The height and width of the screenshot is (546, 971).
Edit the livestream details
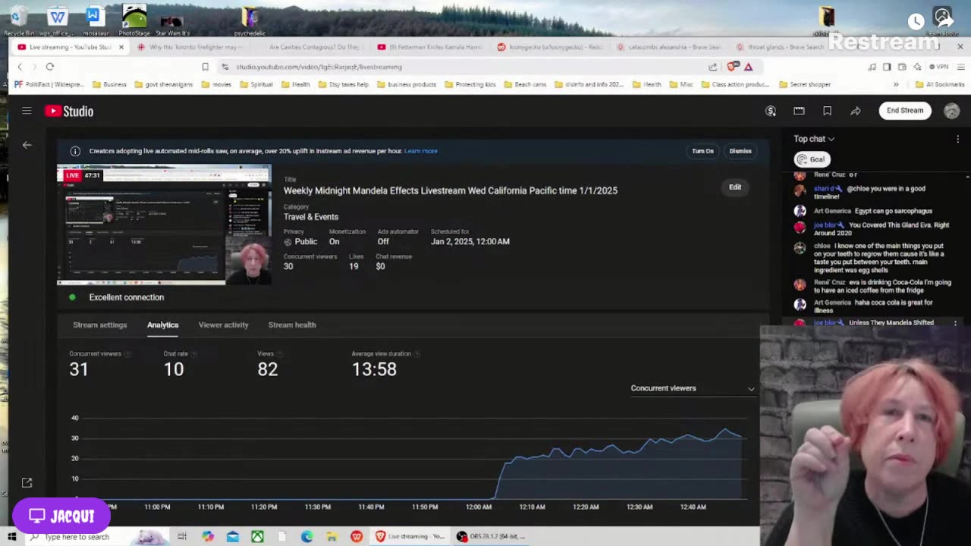735,187
